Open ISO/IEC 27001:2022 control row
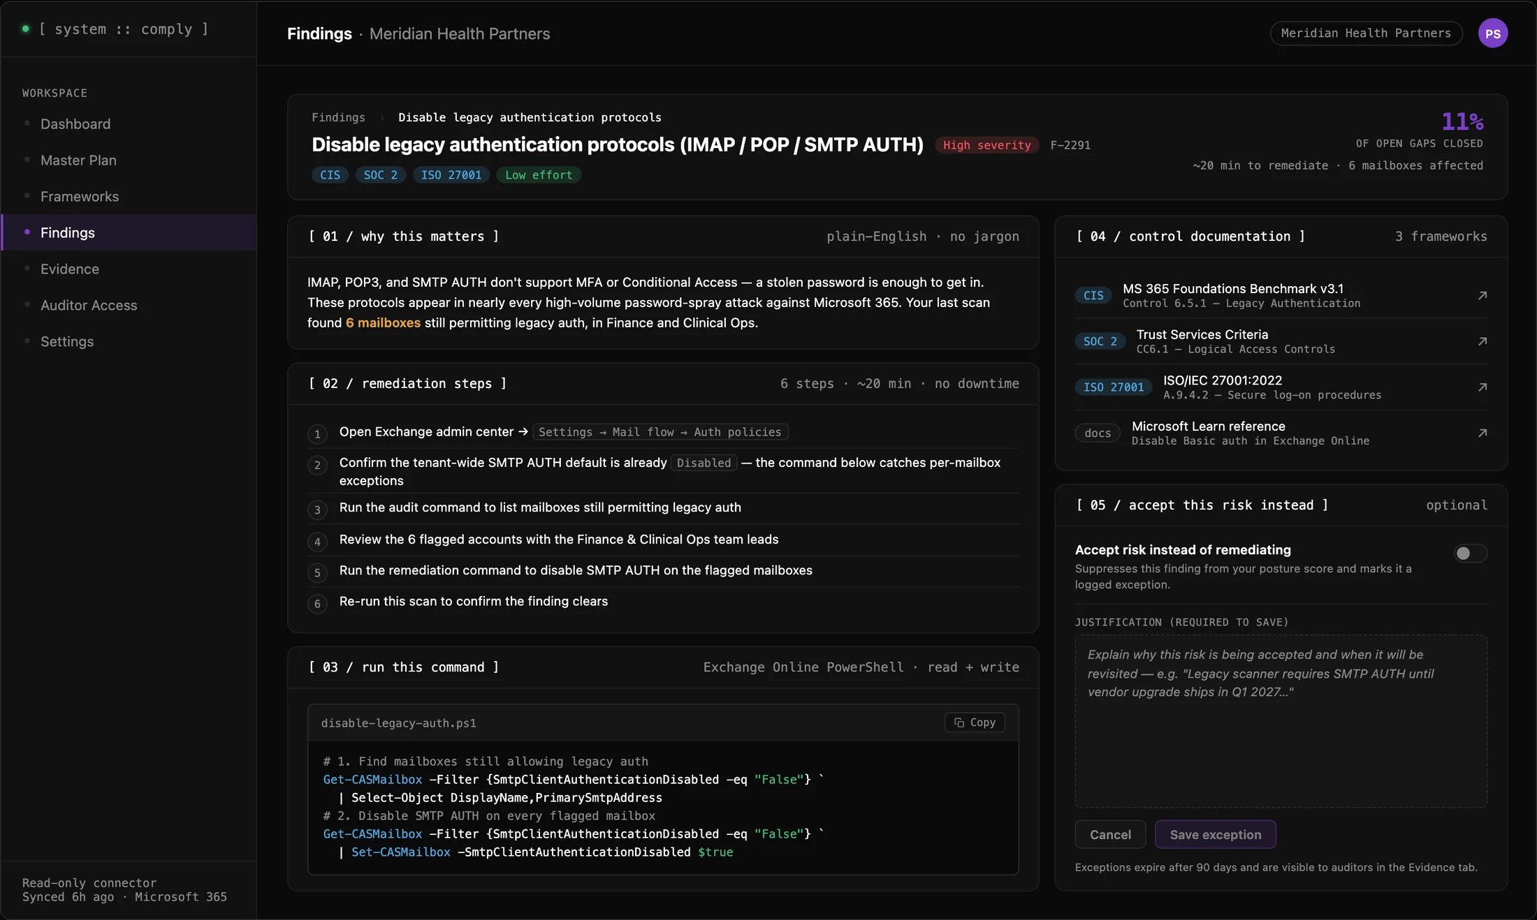1537x920 pixels. coord(1281,387)
